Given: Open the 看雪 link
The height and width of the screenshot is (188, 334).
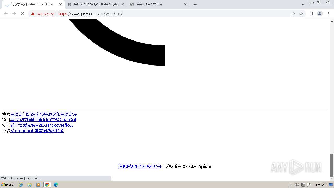Looking at the screenshot, I should tap(15, 125).
